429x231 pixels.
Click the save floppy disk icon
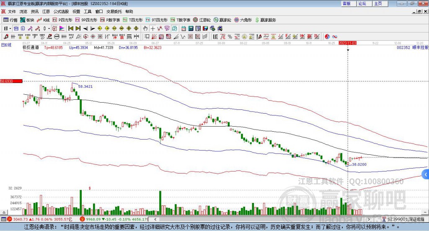click(x=205, y=29)
